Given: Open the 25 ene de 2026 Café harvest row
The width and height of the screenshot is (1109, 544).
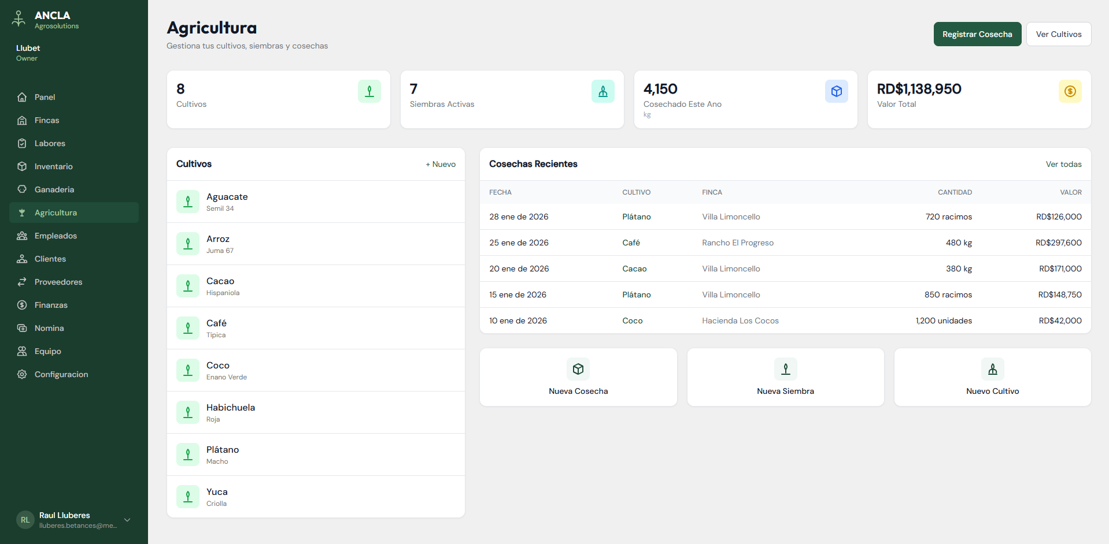Looking at the screenshot, I should [785, 243].
